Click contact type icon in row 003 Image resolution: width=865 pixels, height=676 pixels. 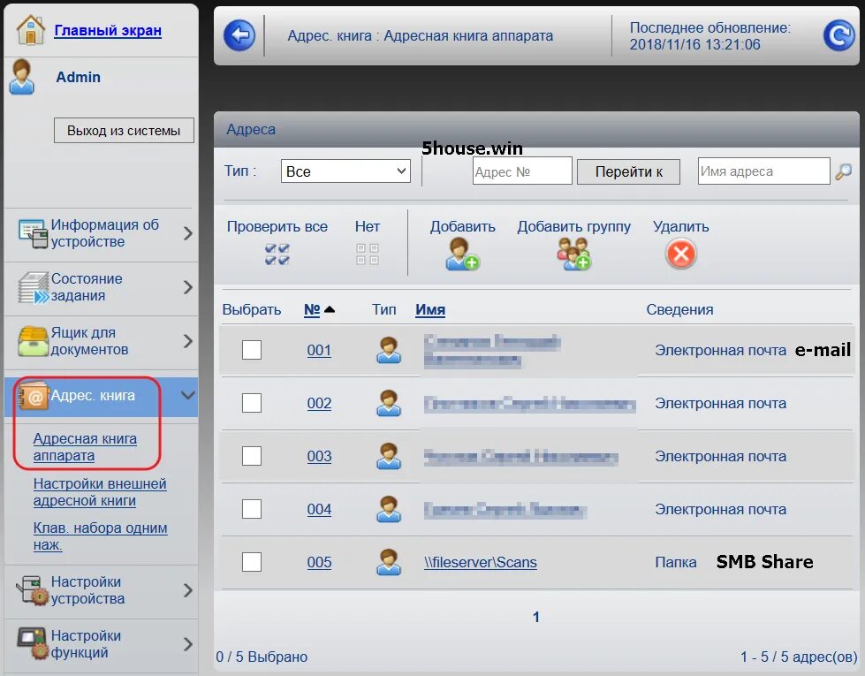coord(389,456)
